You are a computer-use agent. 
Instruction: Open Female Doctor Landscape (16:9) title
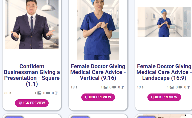click(164, 72)
